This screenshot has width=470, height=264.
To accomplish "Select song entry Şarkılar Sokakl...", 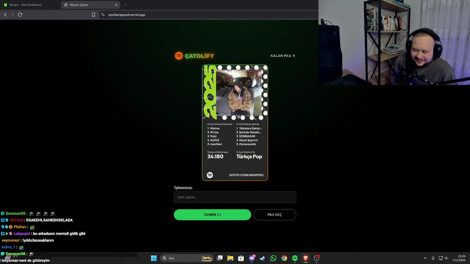I will (249, 132).
